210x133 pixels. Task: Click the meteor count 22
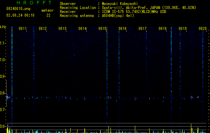pos(48,15)
